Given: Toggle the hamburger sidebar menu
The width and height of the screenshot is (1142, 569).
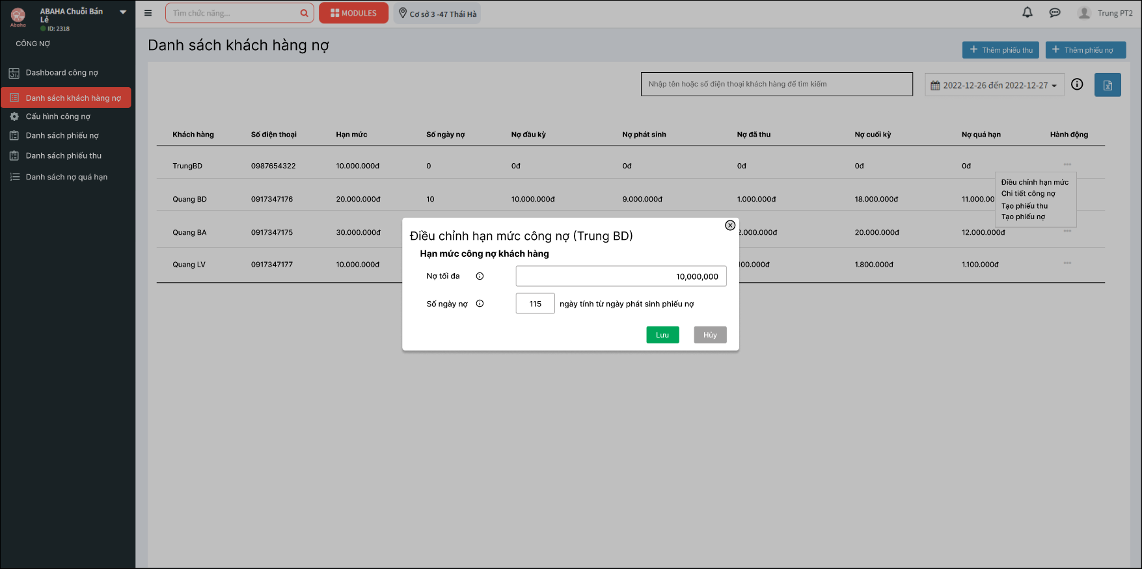Looking at the screenshot, I should tap(148, 13).
